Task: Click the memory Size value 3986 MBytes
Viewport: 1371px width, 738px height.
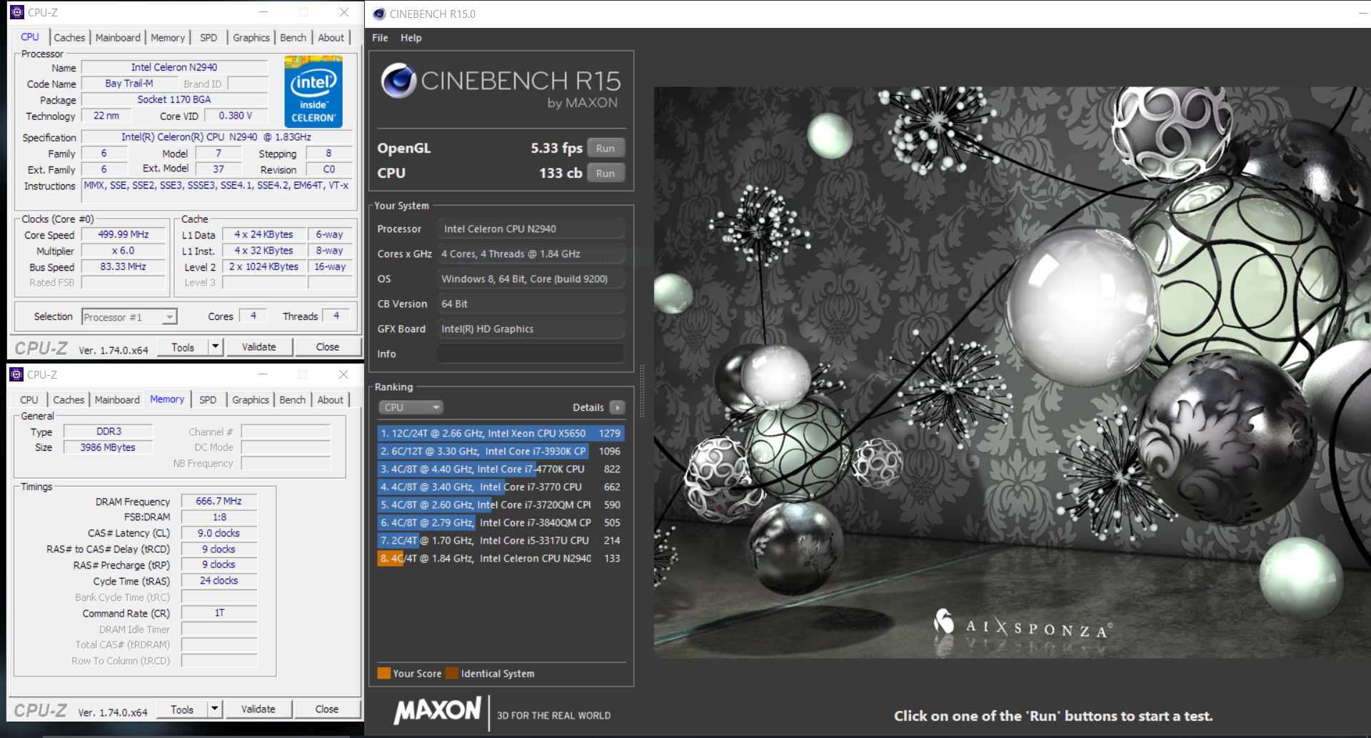Action: tap(108, 447)
